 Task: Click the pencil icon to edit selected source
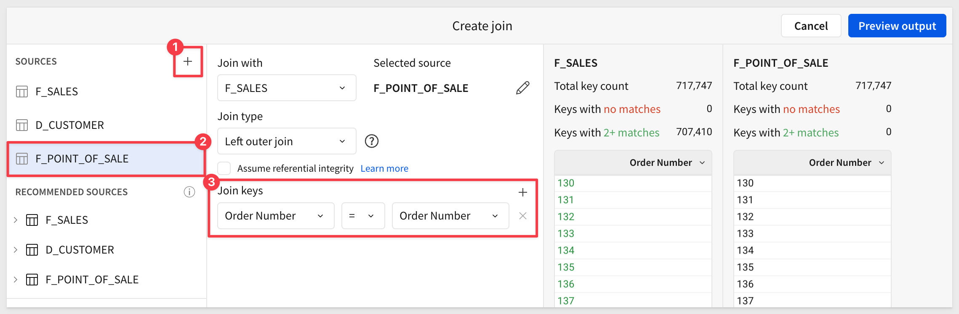coord(522,88)
